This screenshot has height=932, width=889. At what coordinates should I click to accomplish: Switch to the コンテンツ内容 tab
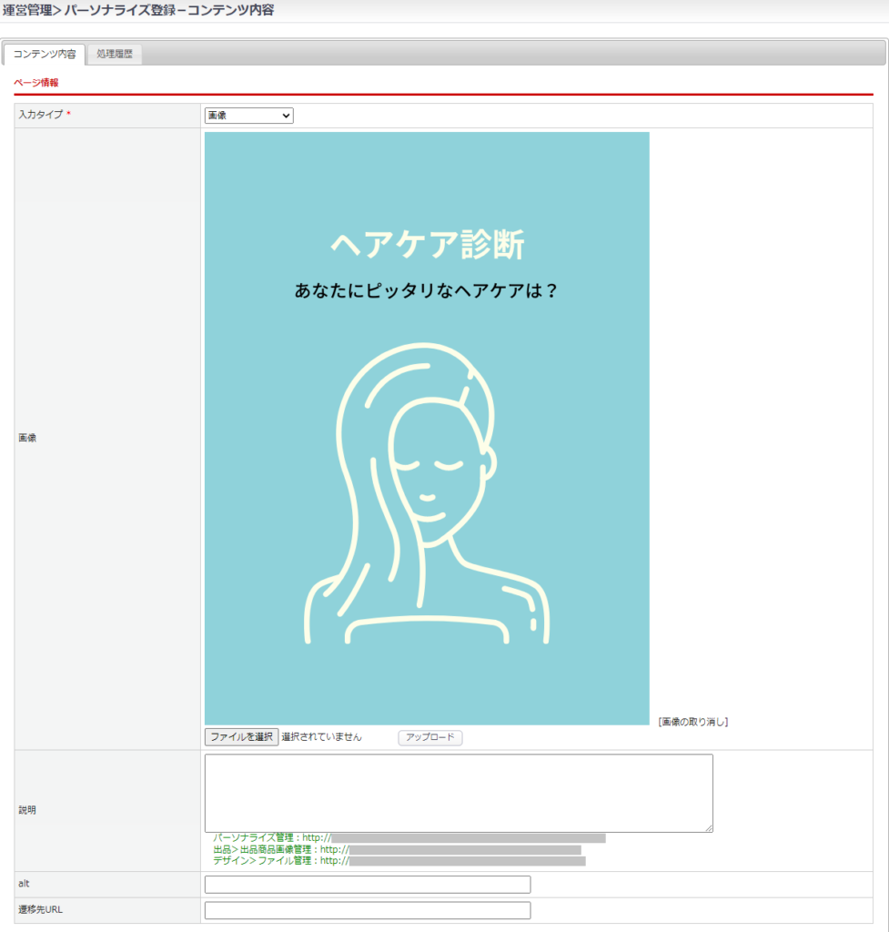point(45,55)
